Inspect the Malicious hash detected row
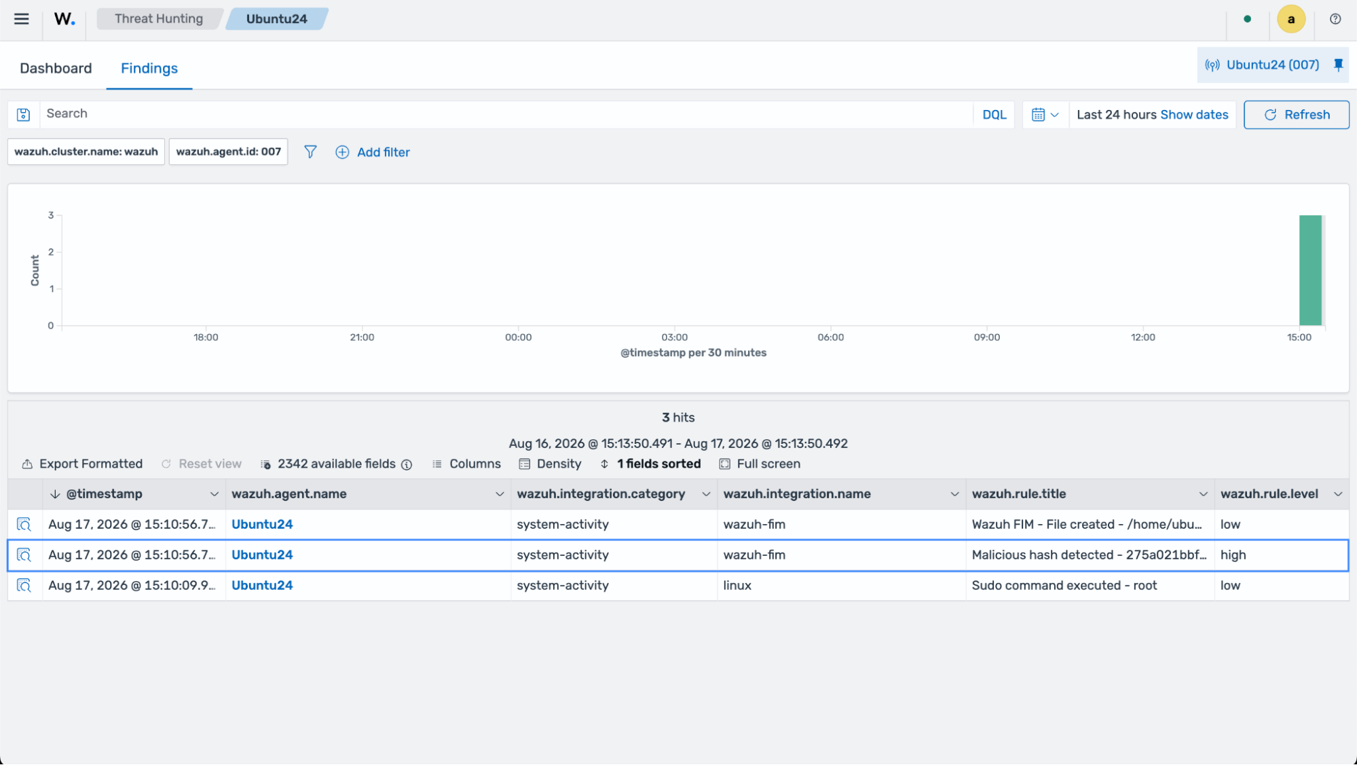The width and height of the screenshot is (1357, 765). [x=24, y=555]
